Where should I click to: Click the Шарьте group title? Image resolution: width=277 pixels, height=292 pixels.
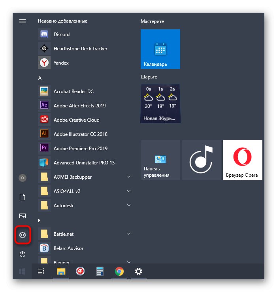149,77
